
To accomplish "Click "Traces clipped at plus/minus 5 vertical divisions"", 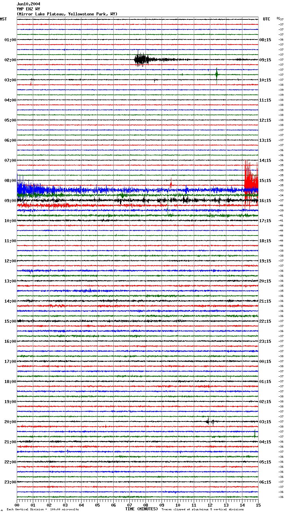I will (203, 509).
